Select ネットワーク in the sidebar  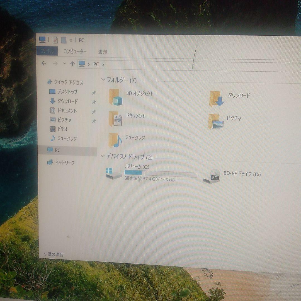(x=64, y=162)
